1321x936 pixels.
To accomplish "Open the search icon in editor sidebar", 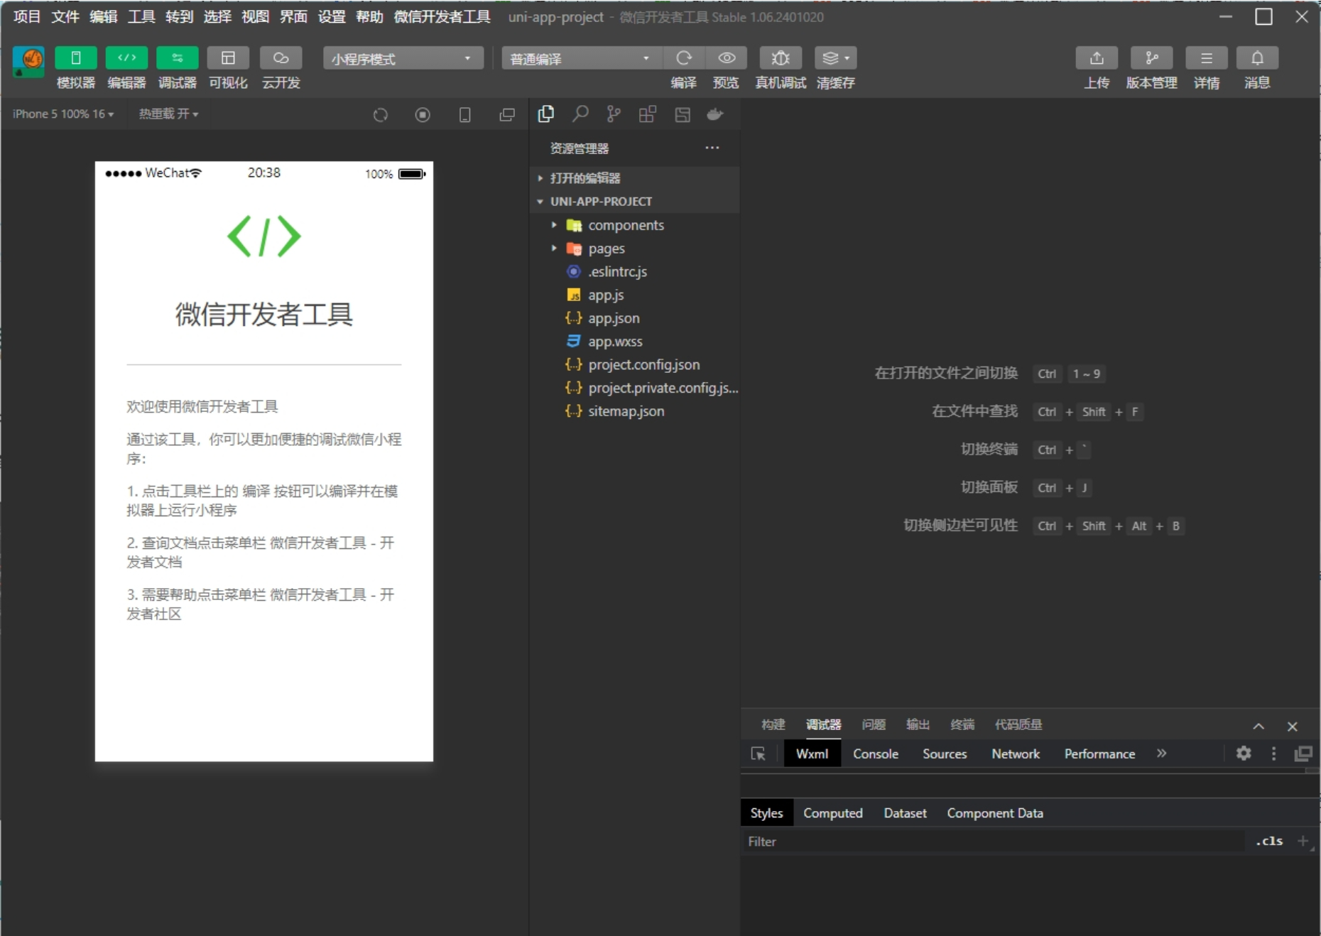I will coord(580,114).
